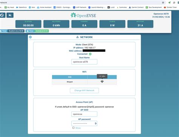Image resolution: width=179 pixels, height=137 pixels.
Task: Click the IP address 192.168.0.7 text
Action: tap(84, 48)
